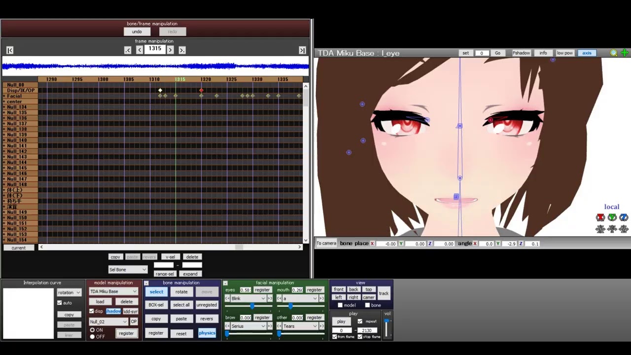This screenshot has height=355, width=631.
Task: Step forward one frame (>)
Action: [170, 50]
